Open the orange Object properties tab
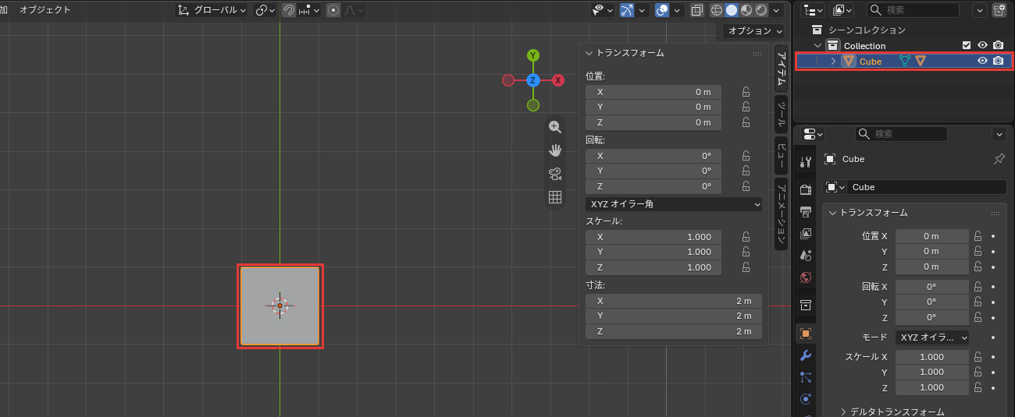This screenshot has width=1015, height=417. (x=806, y=334)
